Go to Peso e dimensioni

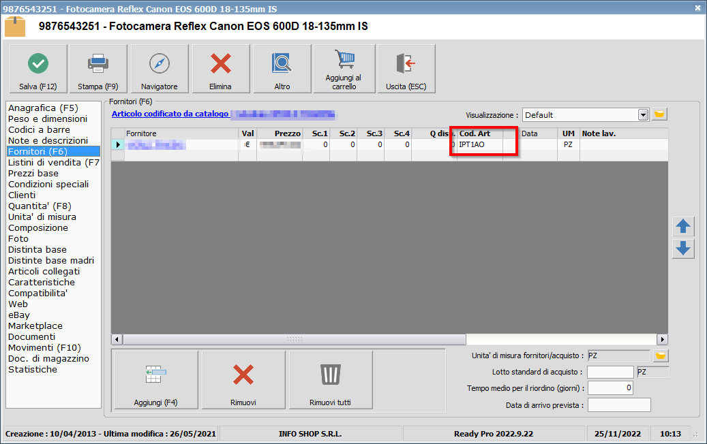point(48,119)
